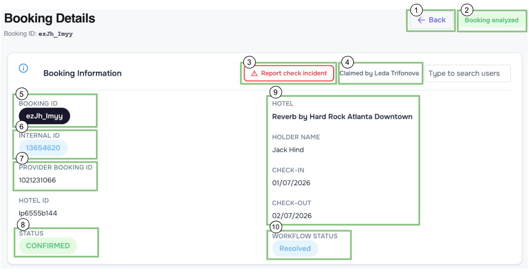Open internal ID 13654620 link
The height and width of the screenshot is (273, 529).
[43, 148]
